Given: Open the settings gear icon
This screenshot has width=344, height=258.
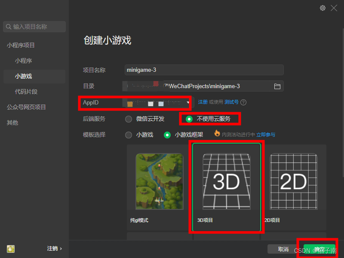Looking at the screenshot, I should pyautogui.click(x=323, y=8).
